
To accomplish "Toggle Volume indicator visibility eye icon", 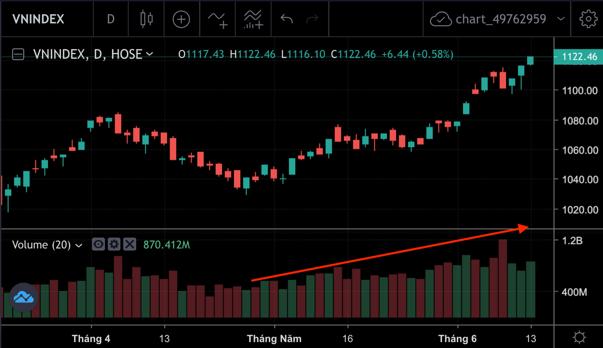I will coord(98,244).
